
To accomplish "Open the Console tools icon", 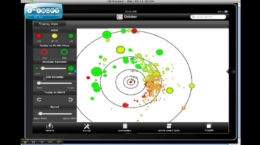I will coord(87,126).
